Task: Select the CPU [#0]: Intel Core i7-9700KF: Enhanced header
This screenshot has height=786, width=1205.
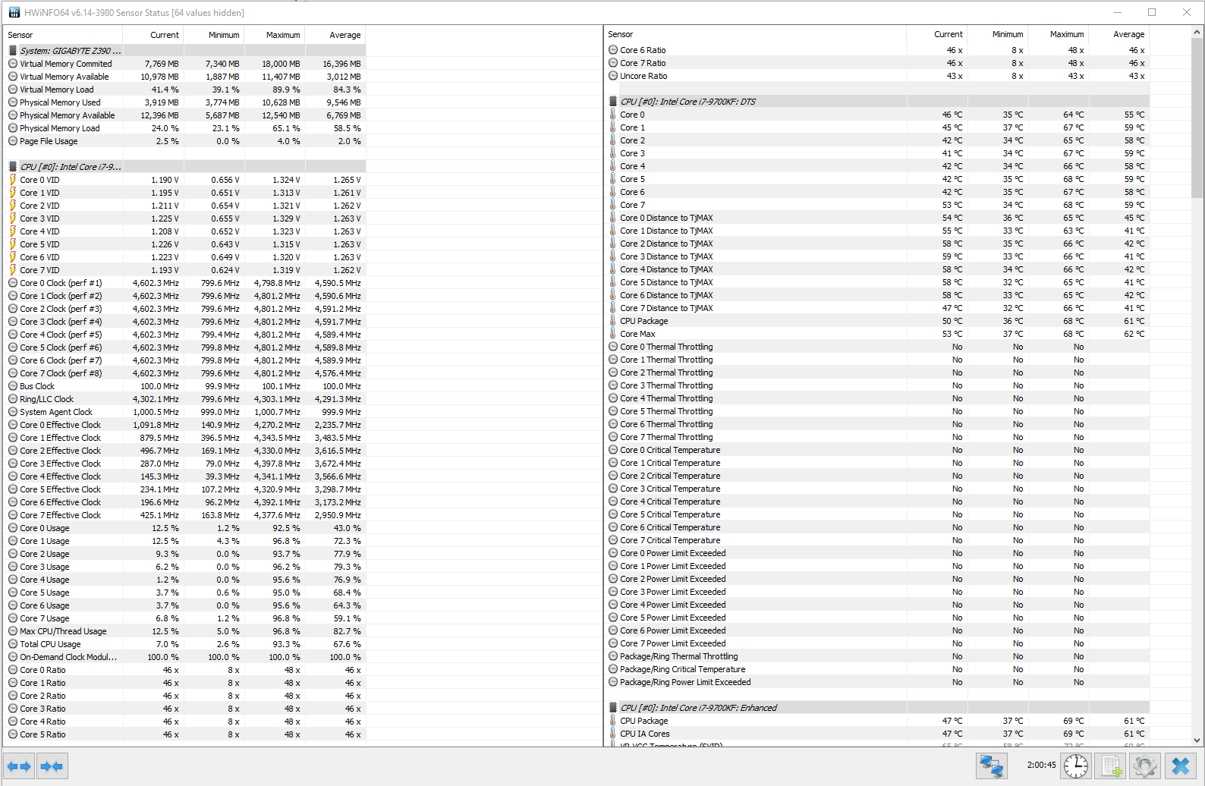Action: 877,708
